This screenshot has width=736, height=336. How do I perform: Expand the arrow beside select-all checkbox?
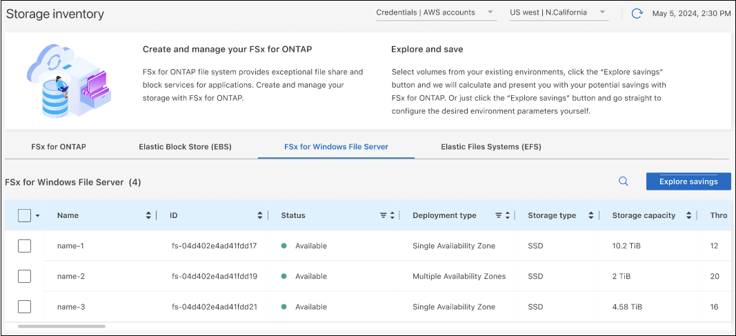(x=37, y=216)
